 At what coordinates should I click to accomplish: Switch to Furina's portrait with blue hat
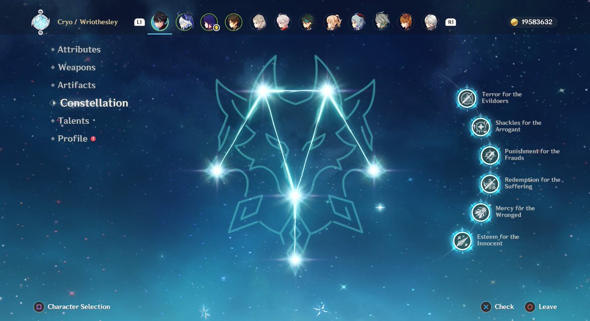click(x=184, y=22)
